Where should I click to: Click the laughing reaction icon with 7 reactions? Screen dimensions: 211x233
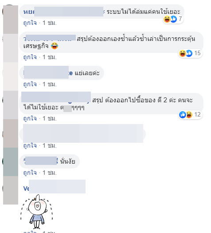click(x=167, y=19)
